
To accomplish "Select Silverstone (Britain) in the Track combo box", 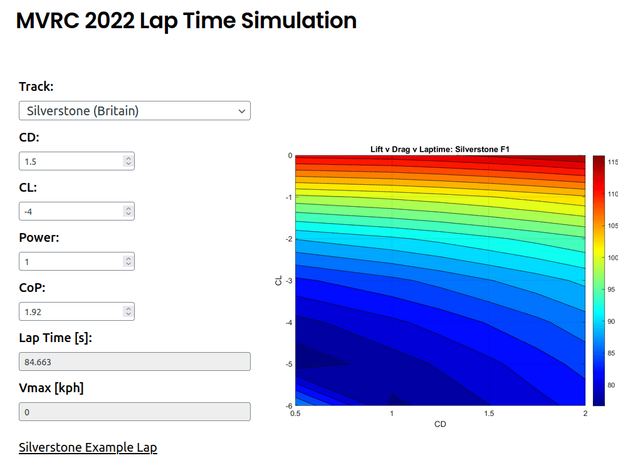I will point(135,110).
